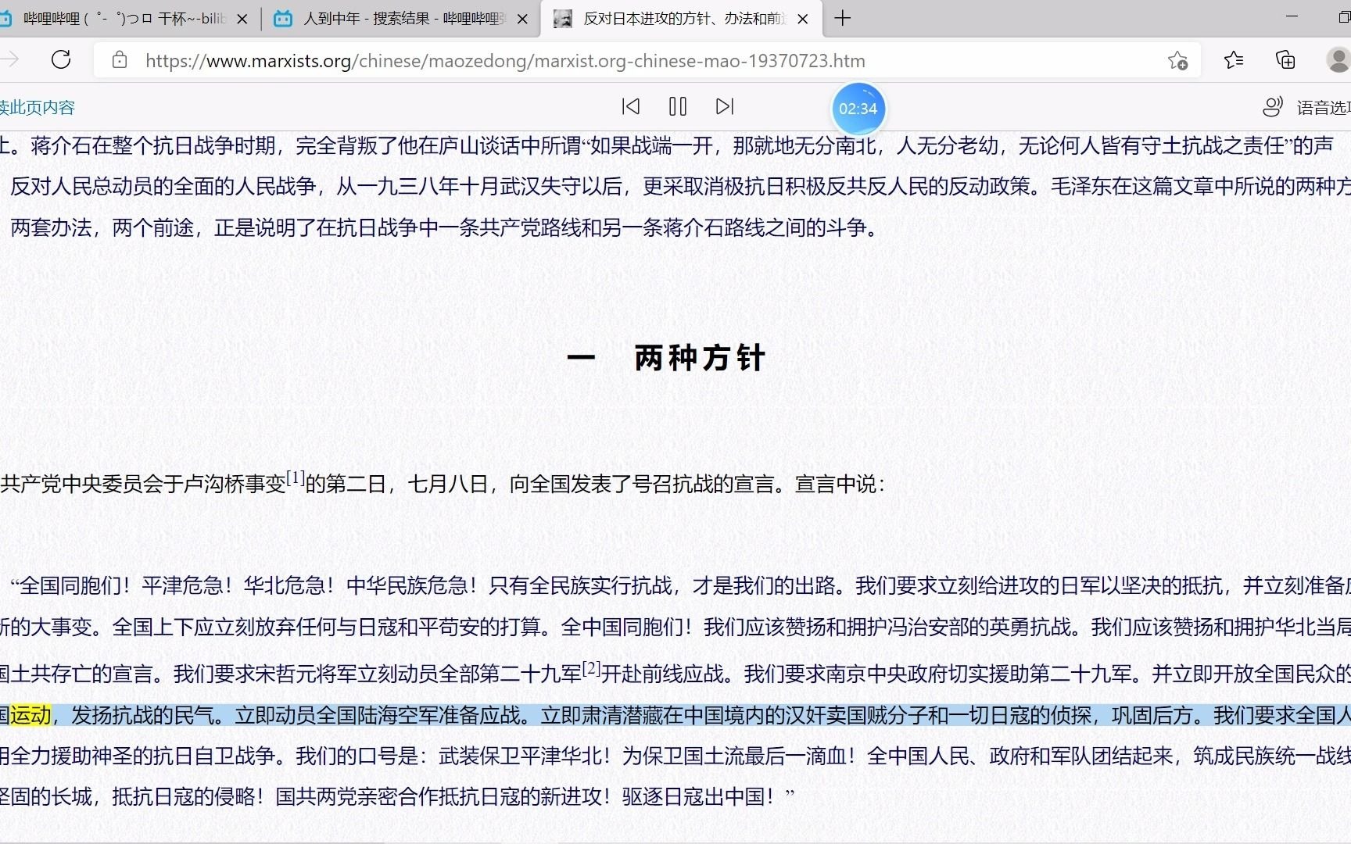The width and height of the screenshot is (1351, 844).
Task: Click the heading 一 两种方针
Action: [665, 358]
